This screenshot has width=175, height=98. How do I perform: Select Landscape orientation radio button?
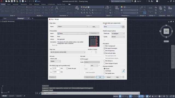point(104,71)
